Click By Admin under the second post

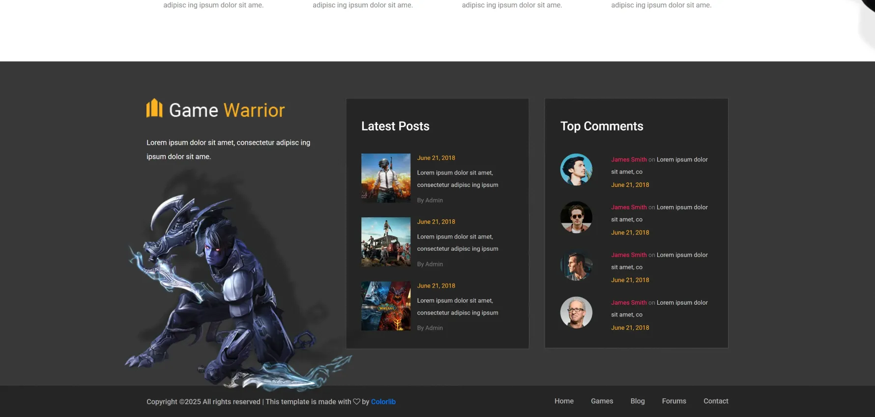(x=430, y=264)
